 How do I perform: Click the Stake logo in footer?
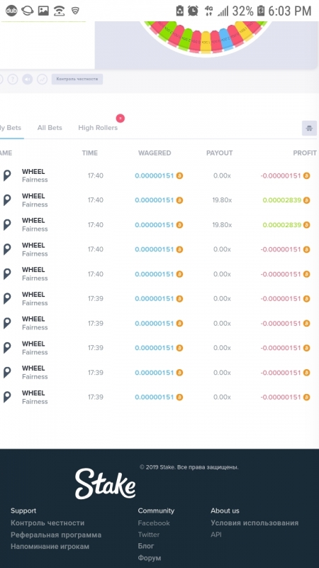(x=105, y=484)
